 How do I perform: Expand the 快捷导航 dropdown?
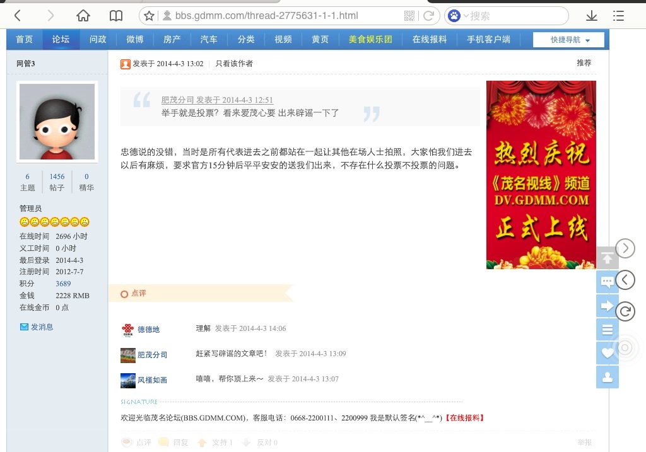569,40
